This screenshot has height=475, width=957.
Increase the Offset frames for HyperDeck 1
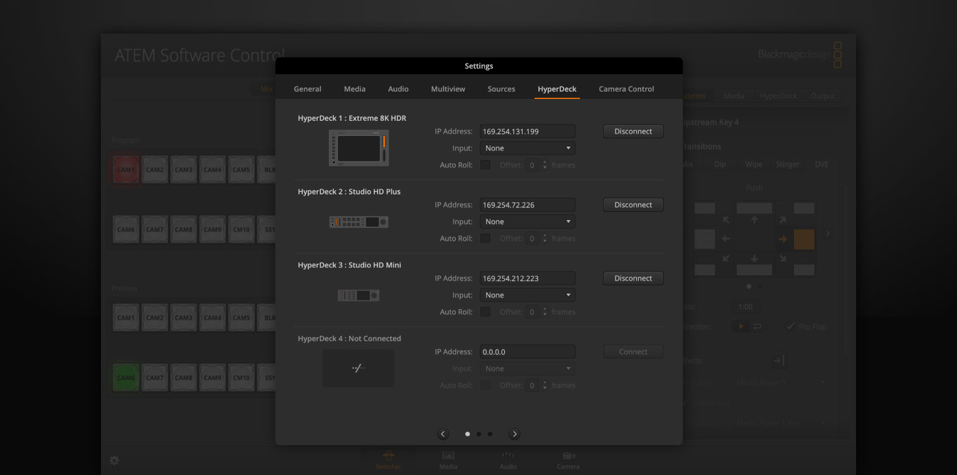[x=545, y=162]
